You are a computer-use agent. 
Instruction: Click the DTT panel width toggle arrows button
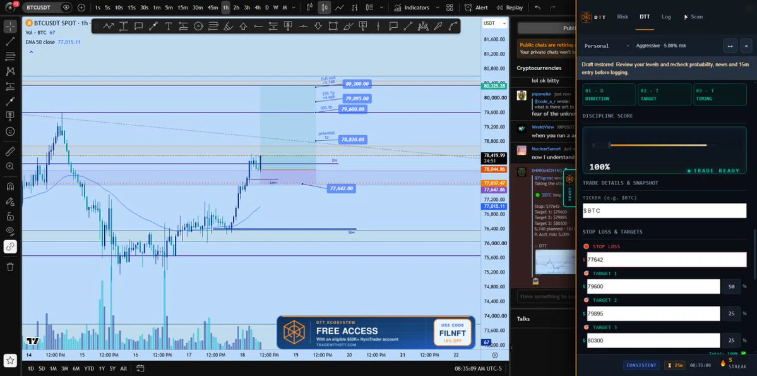click(x=730, y=46)
